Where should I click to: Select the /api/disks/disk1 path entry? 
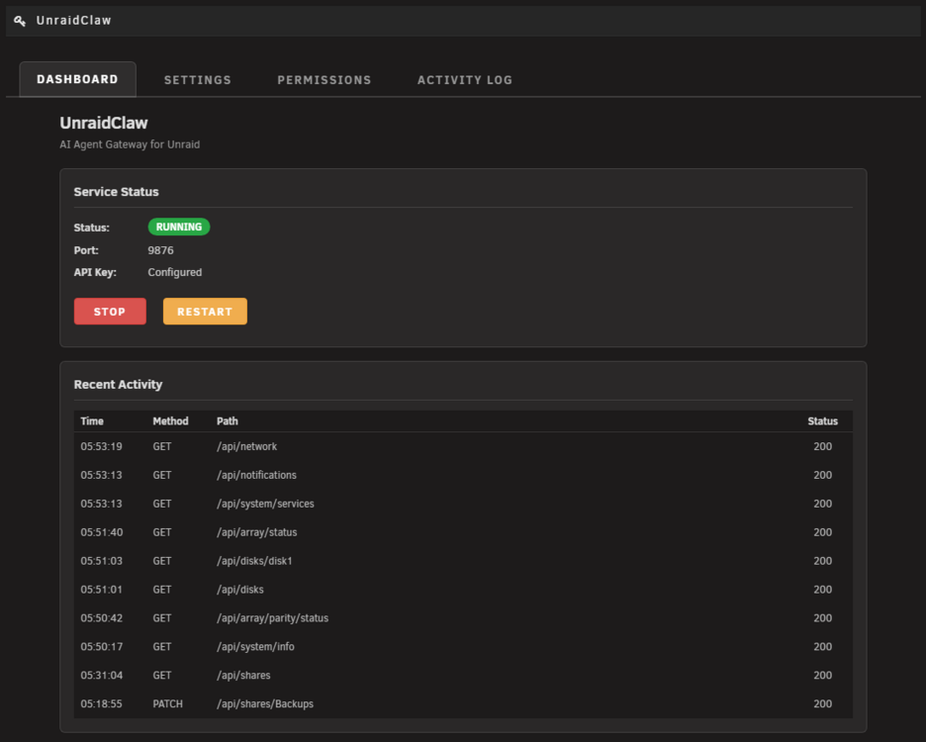click(254, 561)
